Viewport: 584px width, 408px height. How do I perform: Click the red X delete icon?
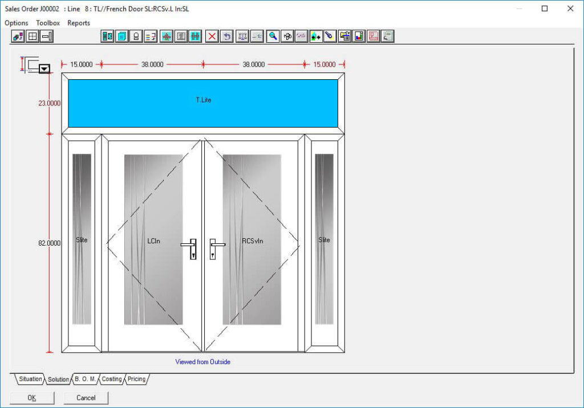[x=212, y=36]
